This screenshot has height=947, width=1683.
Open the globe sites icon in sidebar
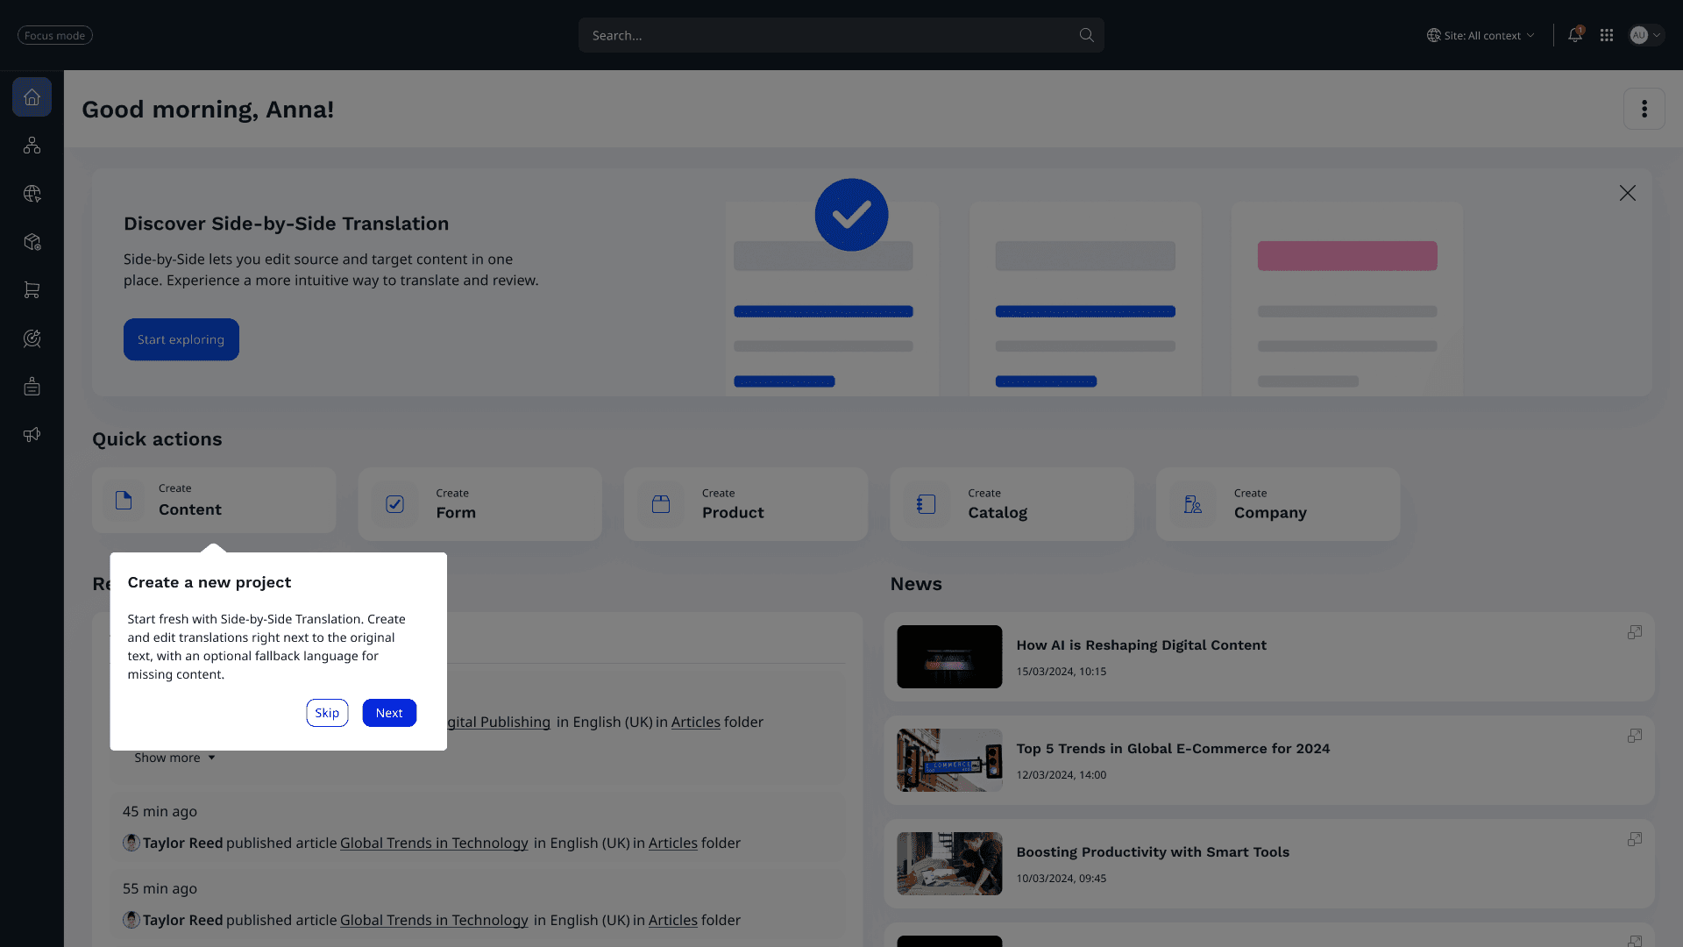click(x=32, y=194)
